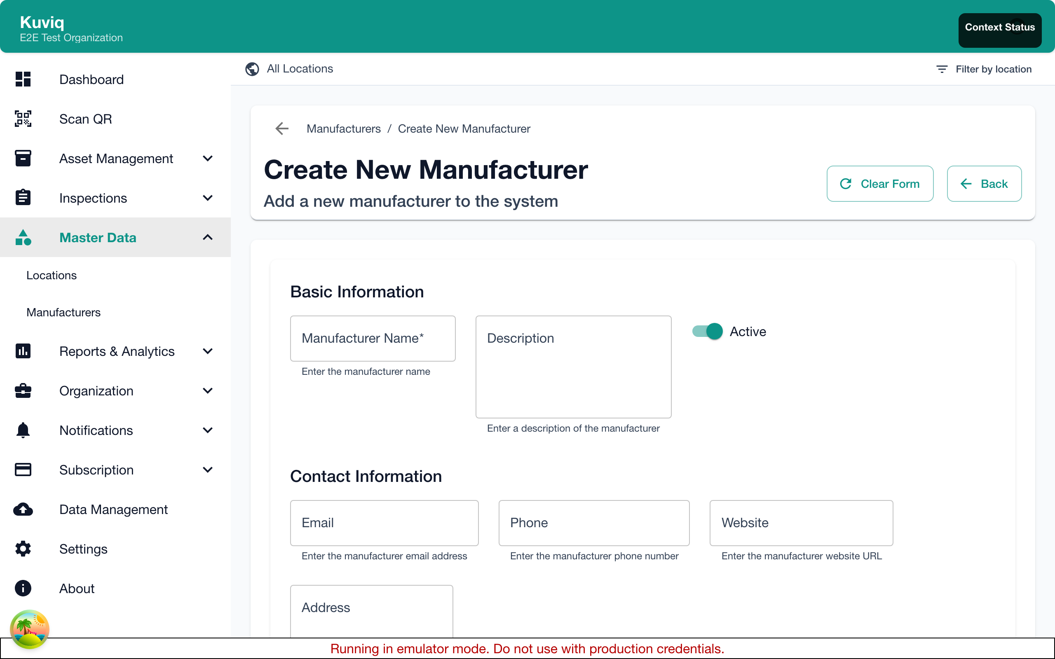Click the Settings gear icon
The height and width of the screenshot is (659, 1055).
pyautogui.click(x=23, y=549)
